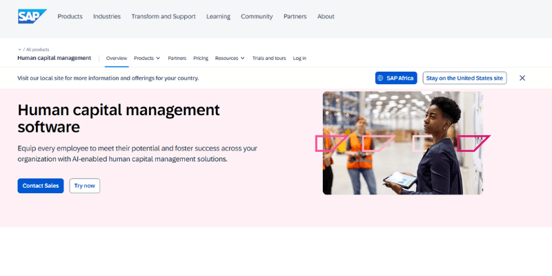Open the Industries menu
Viewport: 552px width, 276px height.
pyautogui.click(x=107, y=17)
